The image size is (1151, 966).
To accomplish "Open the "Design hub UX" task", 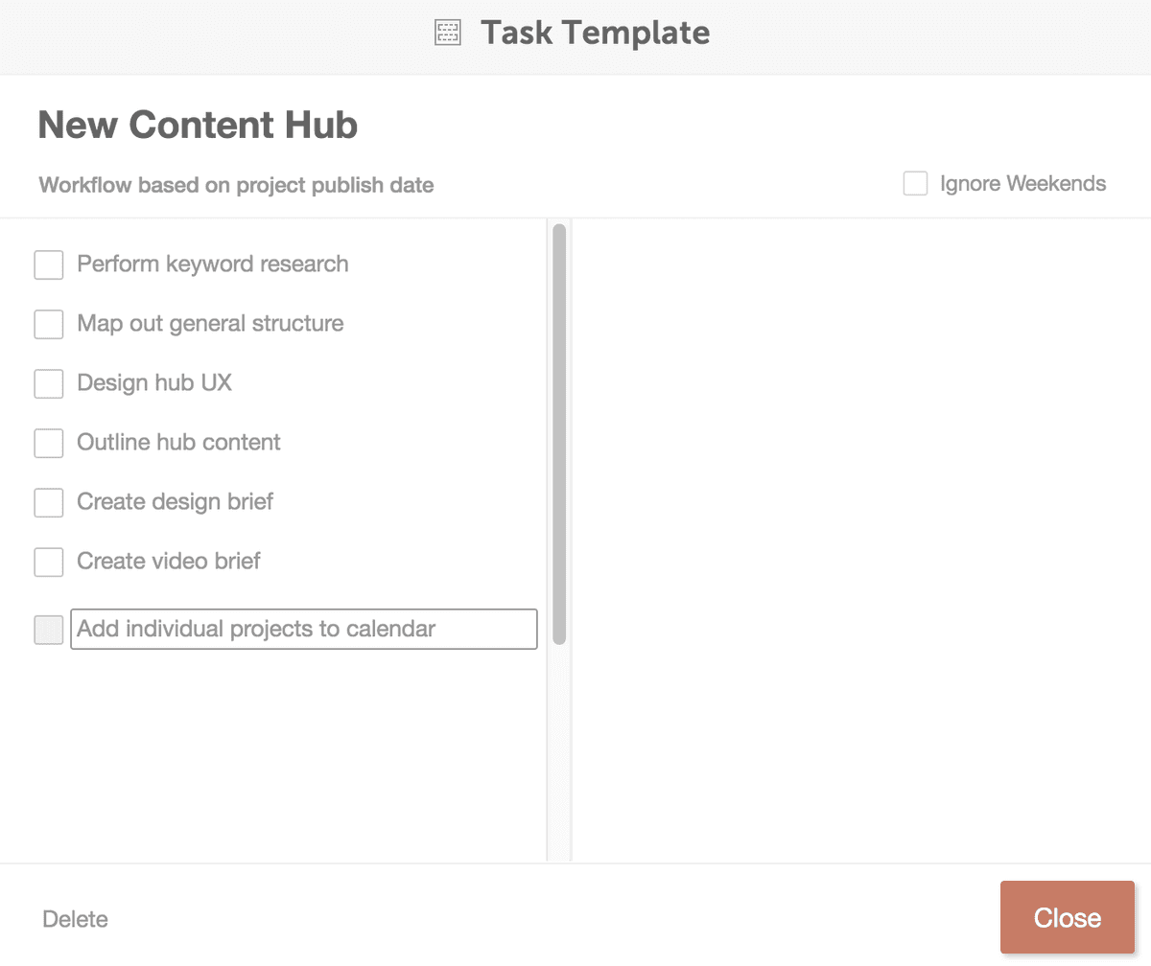I will [x=155, y=383].
